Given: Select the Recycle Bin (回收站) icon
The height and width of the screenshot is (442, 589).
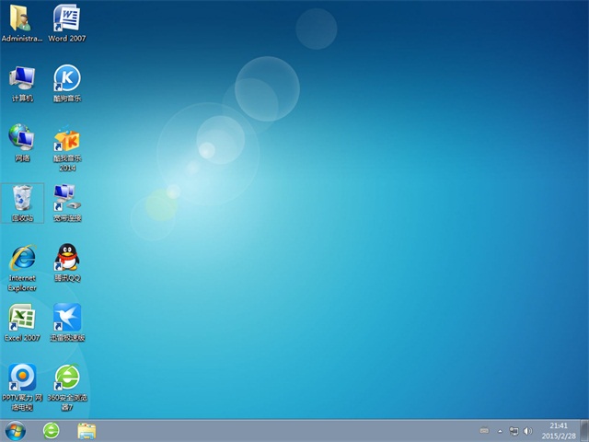Looking at the screenshot, I should click(x=22, y=199).
